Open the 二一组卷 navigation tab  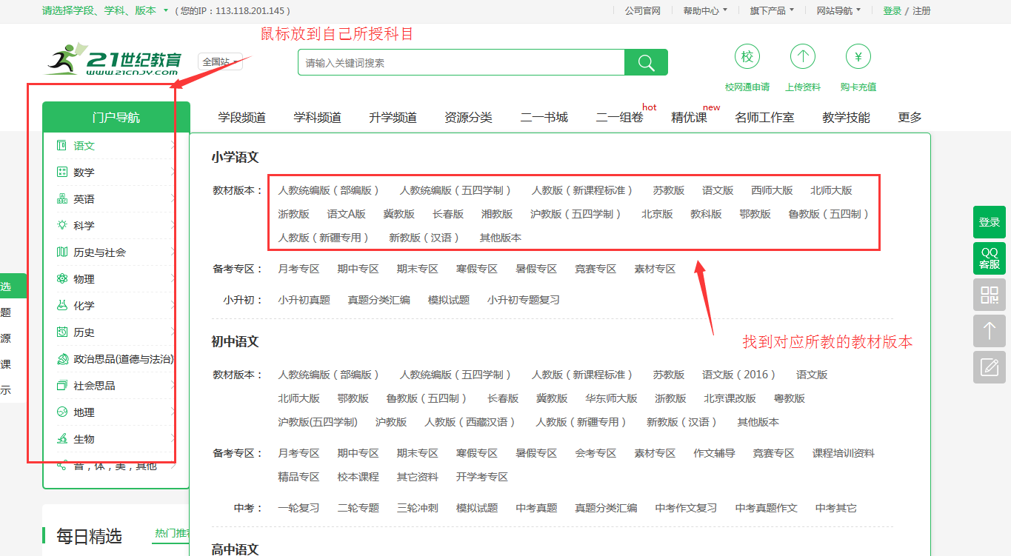point(619,118)
